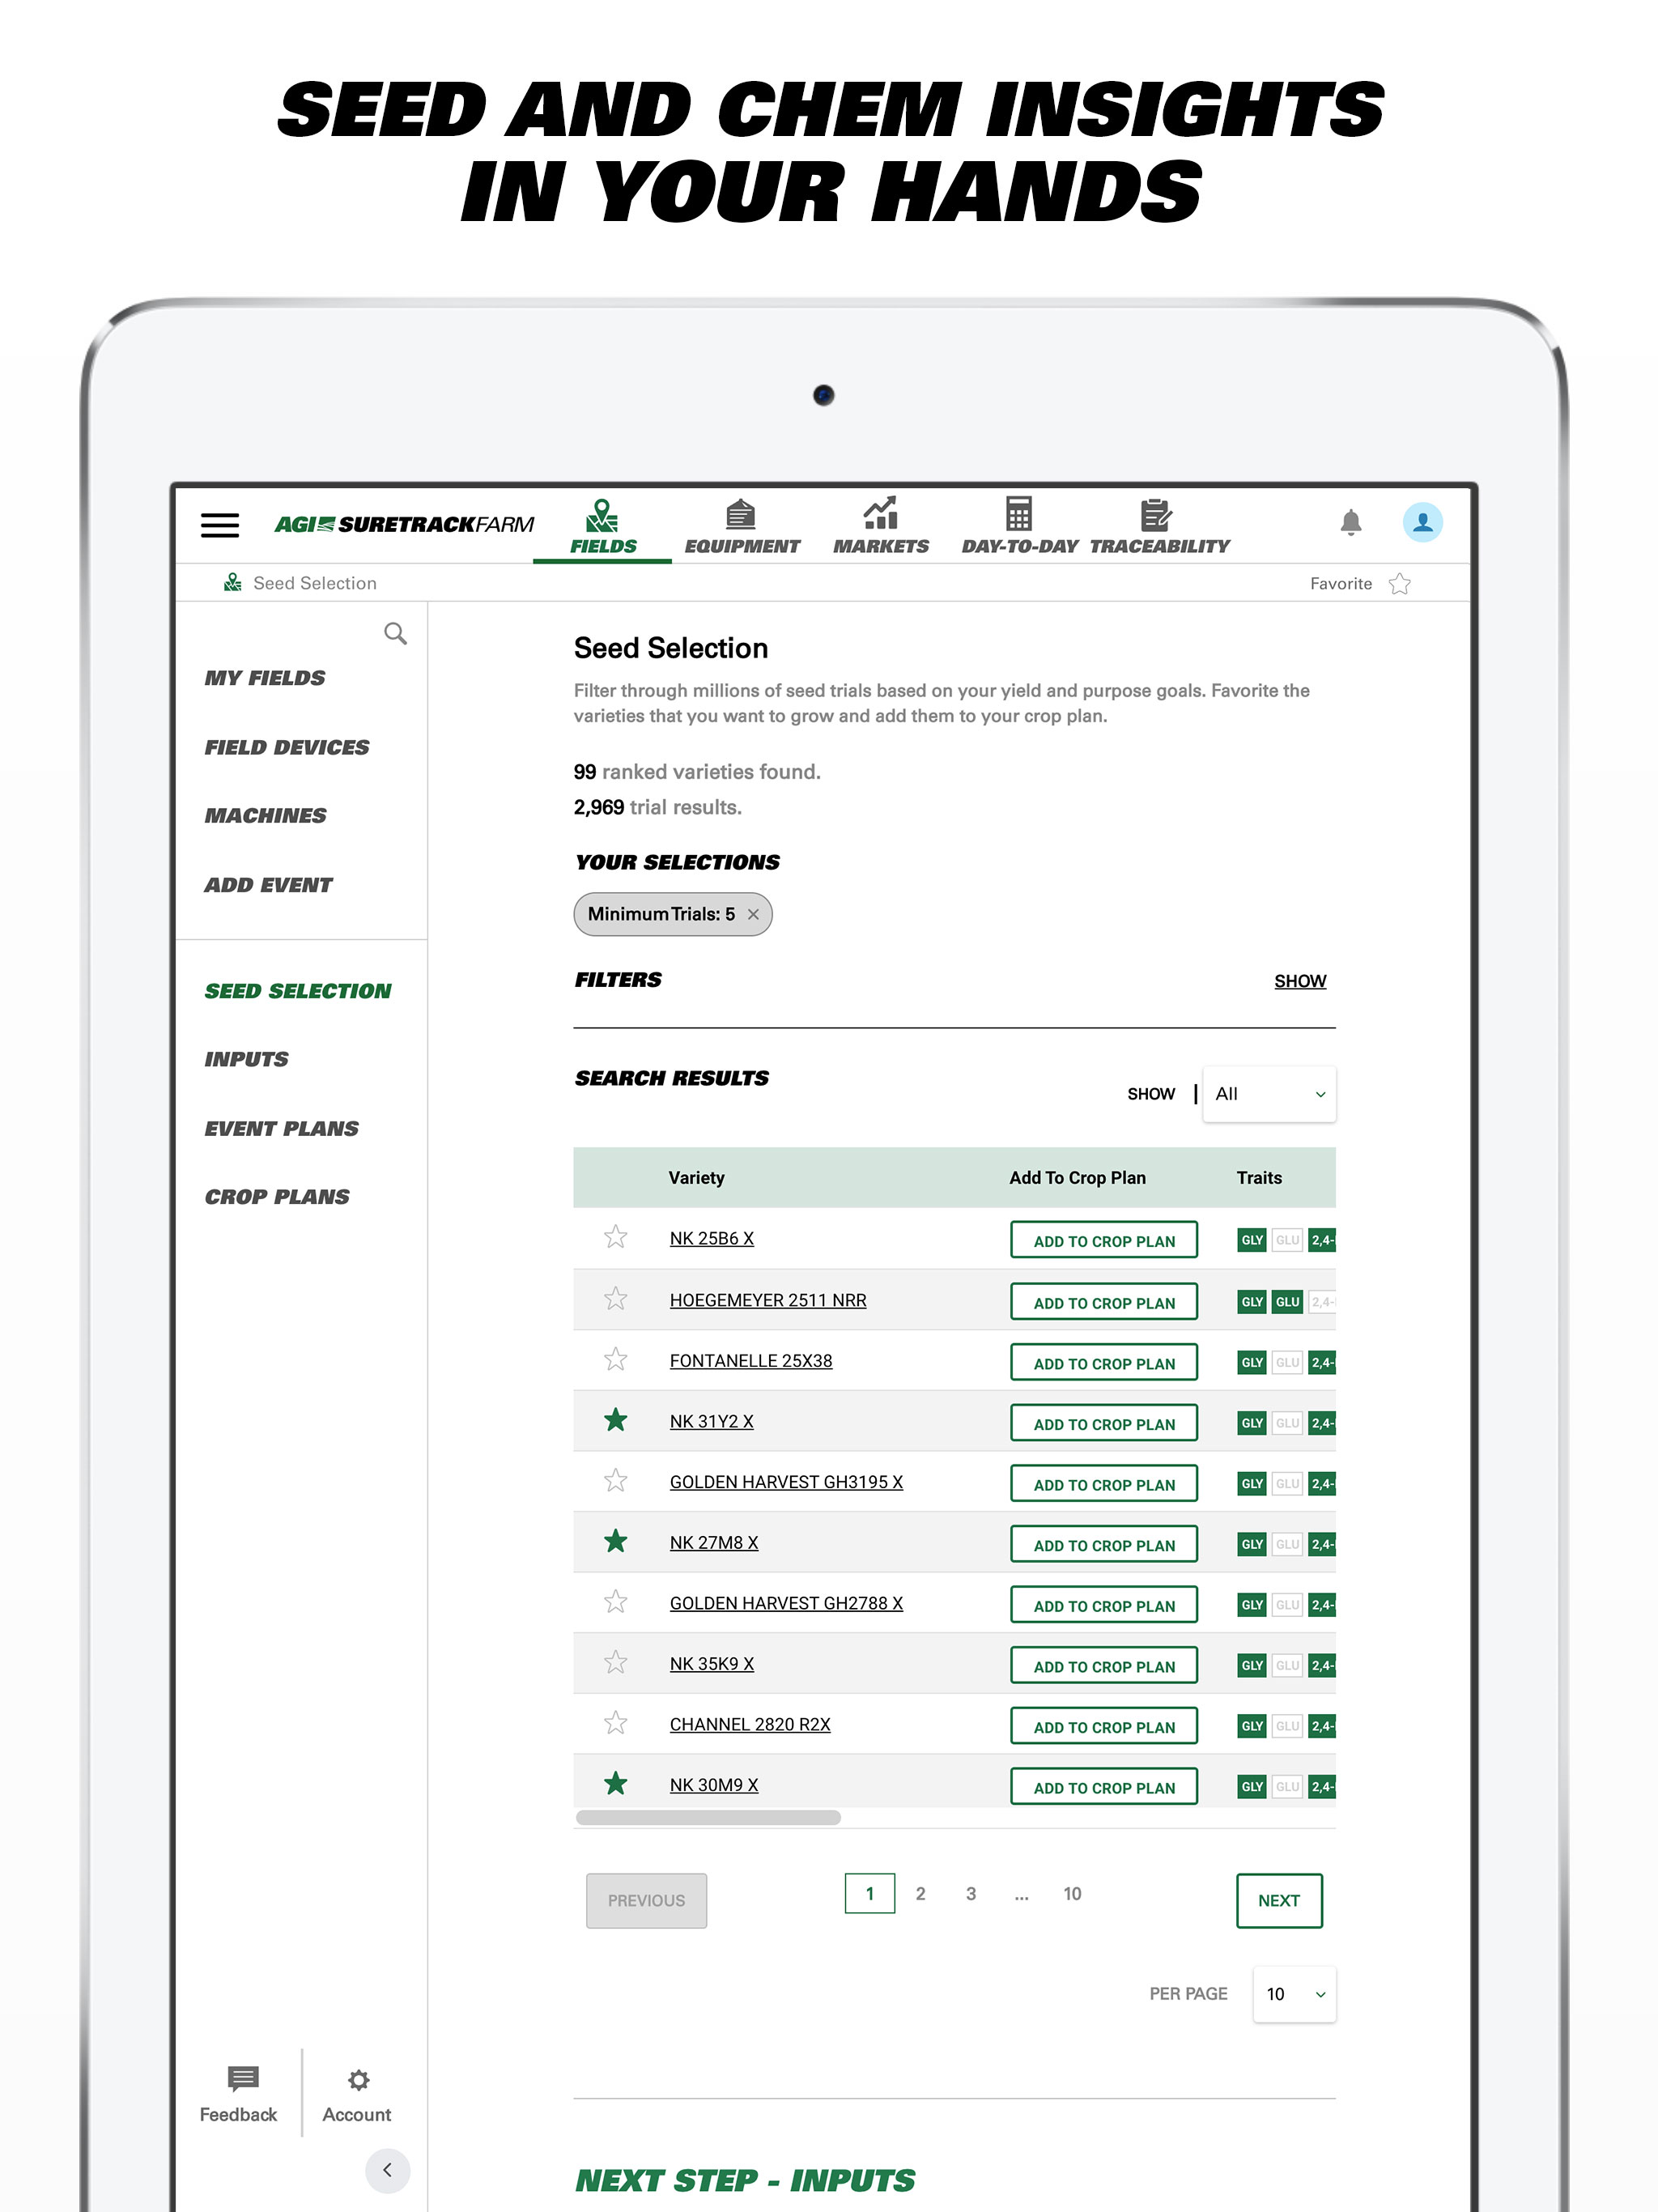Jump to results page 10
The width and height of the screenshot is (1658, 2212).
click(x=1072, y=1894)
